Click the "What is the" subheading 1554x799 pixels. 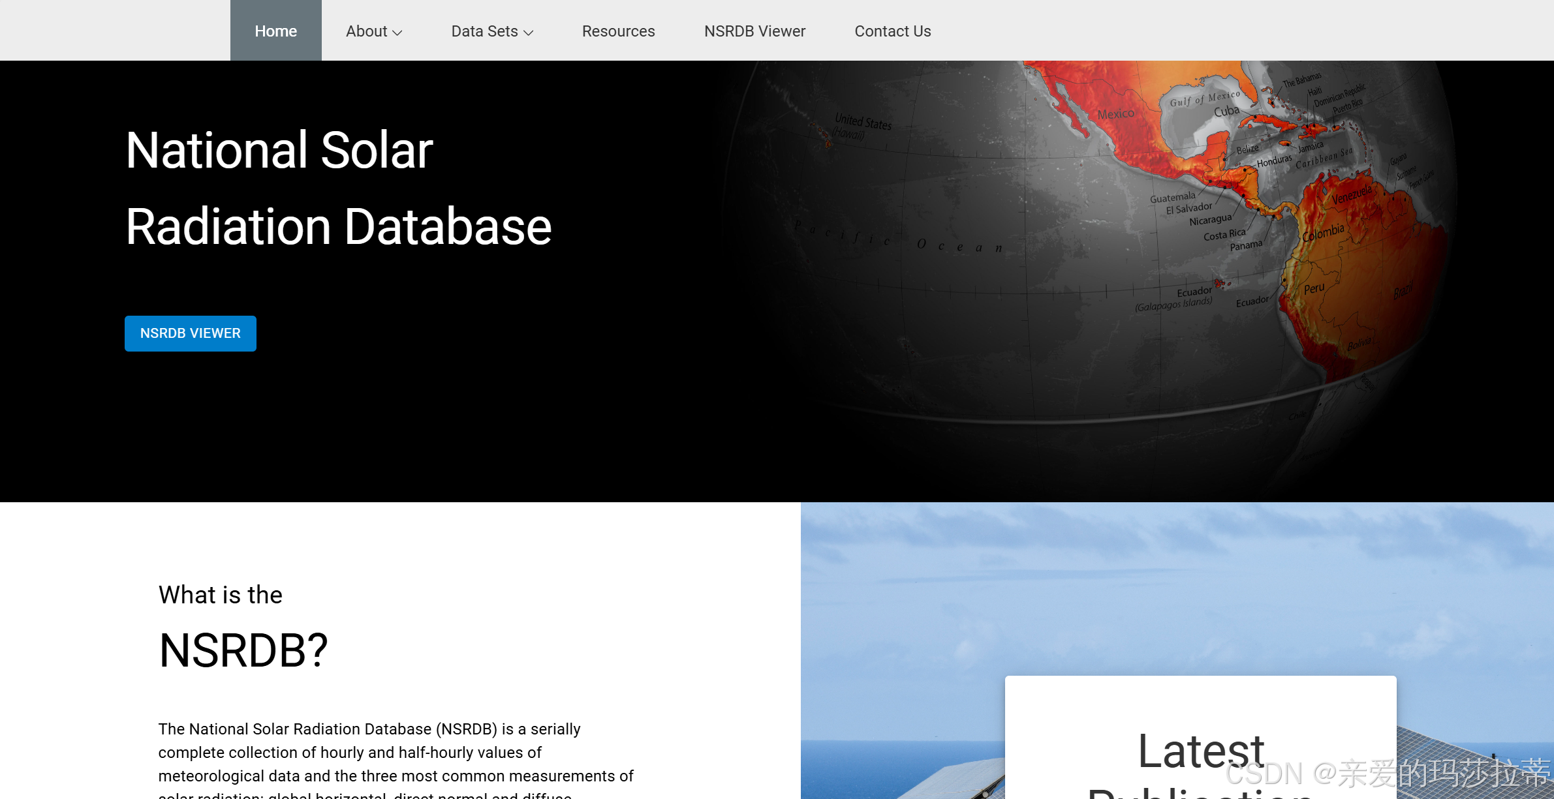[x=221, y=595]
